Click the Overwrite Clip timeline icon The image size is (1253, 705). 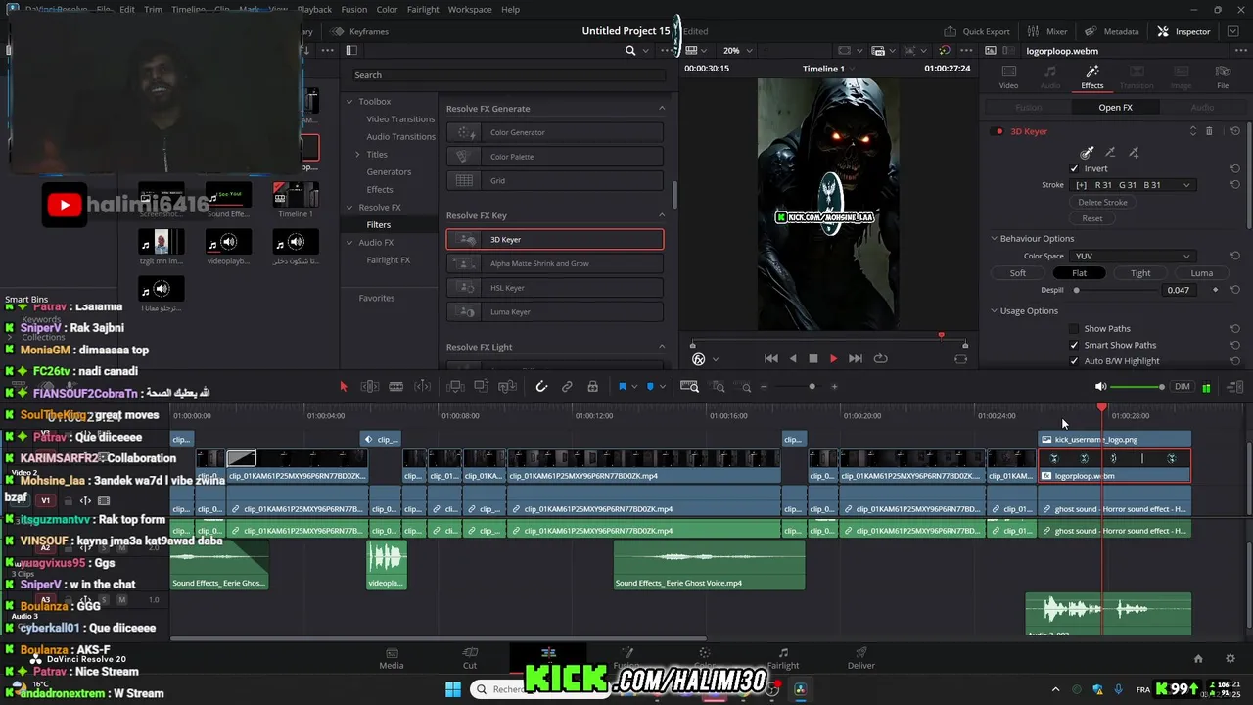[x=481, y=387]
